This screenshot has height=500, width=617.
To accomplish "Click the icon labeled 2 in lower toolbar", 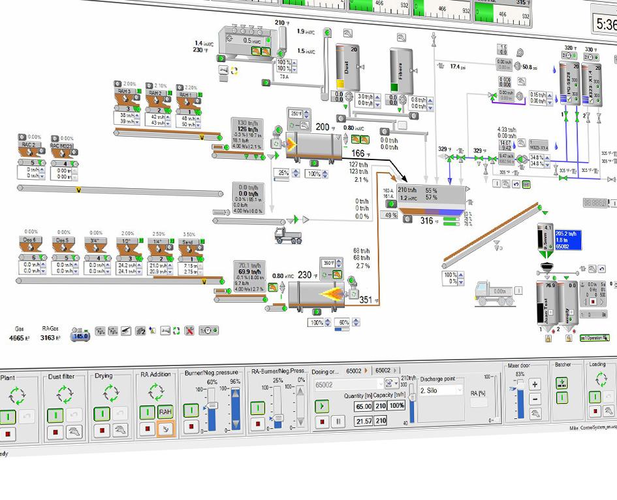I will coord(140,331).
